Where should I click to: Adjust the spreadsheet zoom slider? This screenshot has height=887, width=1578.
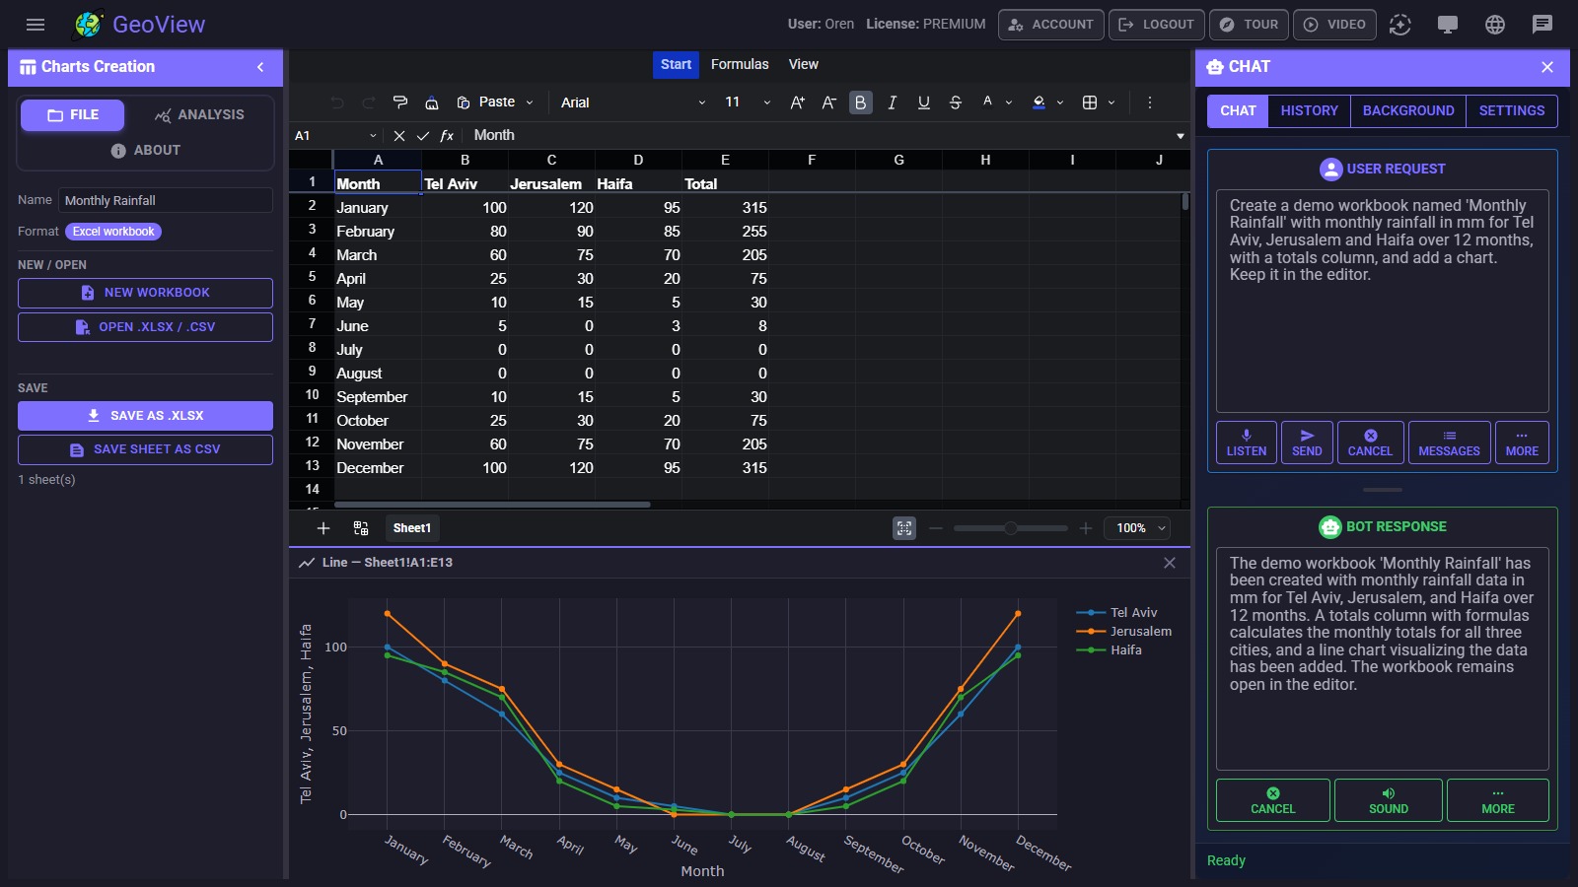[1011, 528]
